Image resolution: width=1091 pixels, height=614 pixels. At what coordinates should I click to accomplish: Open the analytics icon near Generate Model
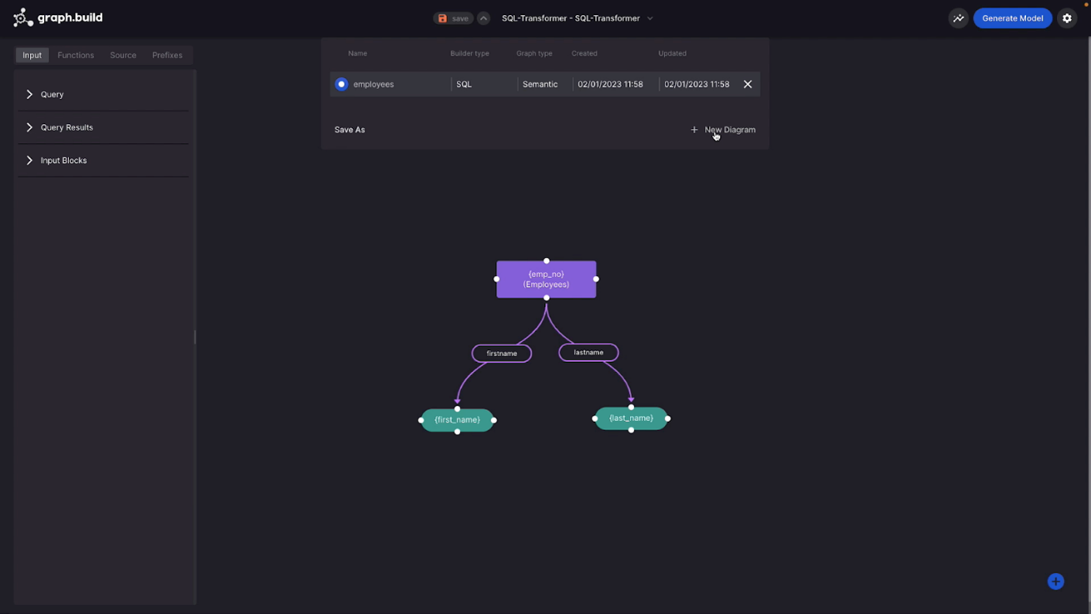click(x=958, y=17)
